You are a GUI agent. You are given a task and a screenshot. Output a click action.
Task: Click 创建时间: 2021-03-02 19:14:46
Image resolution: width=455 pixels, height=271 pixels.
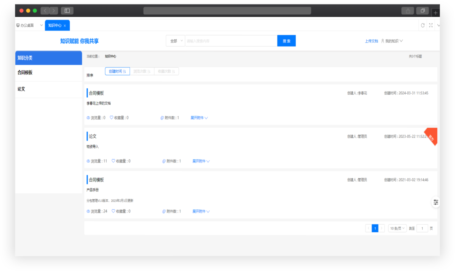pyautogui.click(x=406, y=180)
